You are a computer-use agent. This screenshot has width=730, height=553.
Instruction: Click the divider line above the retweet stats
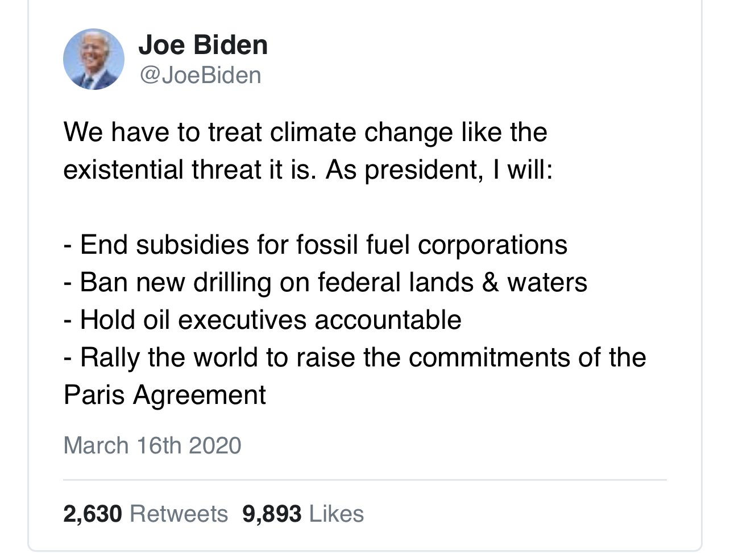(x=364, y=480)
